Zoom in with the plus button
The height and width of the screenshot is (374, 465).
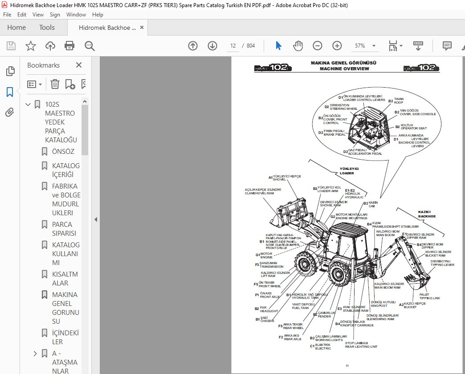click(x=337, y=46)
